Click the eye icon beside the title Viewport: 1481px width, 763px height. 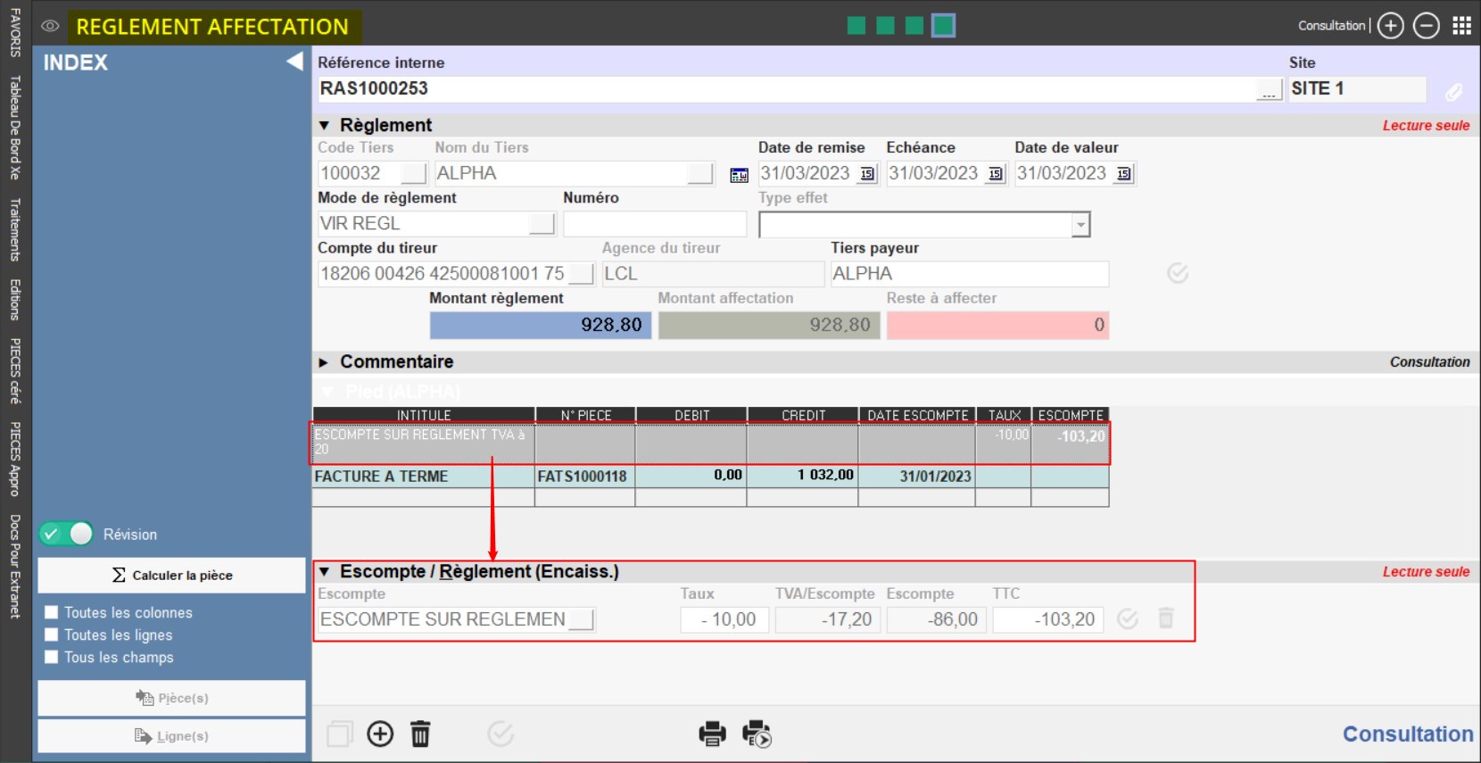pyautogui.click(x=50, y=26)
